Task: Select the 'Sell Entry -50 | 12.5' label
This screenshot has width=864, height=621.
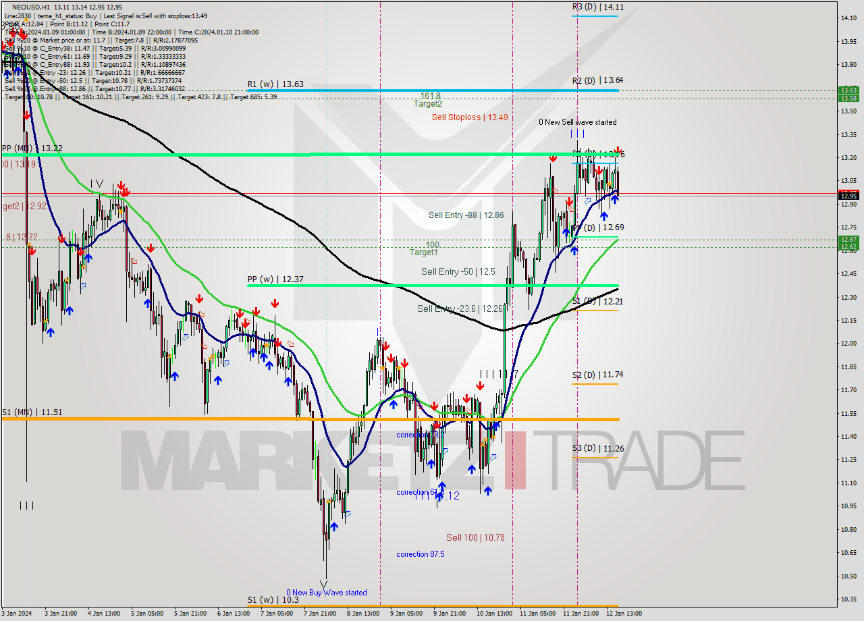Action: point(458,271)
